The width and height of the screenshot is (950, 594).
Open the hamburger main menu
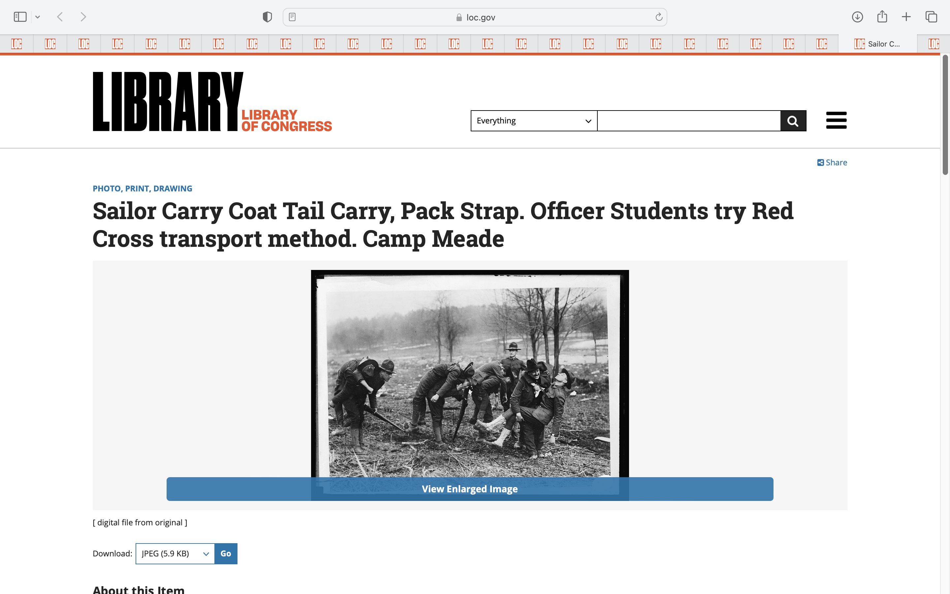pos(836,120)
